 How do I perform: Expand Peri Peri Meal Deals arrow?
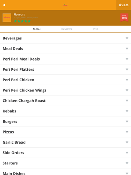click(x=127, y=59)
